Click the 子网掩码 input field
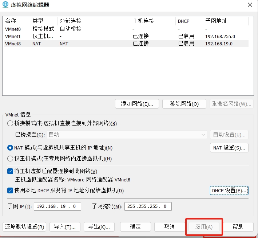Image resolution: width=258 pixels, height=238 pixels. click(x=148, y=206)
